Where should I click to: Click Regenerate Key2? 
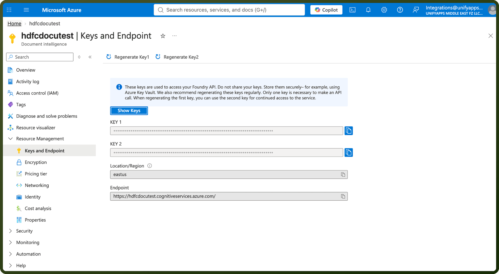point(177,57)
